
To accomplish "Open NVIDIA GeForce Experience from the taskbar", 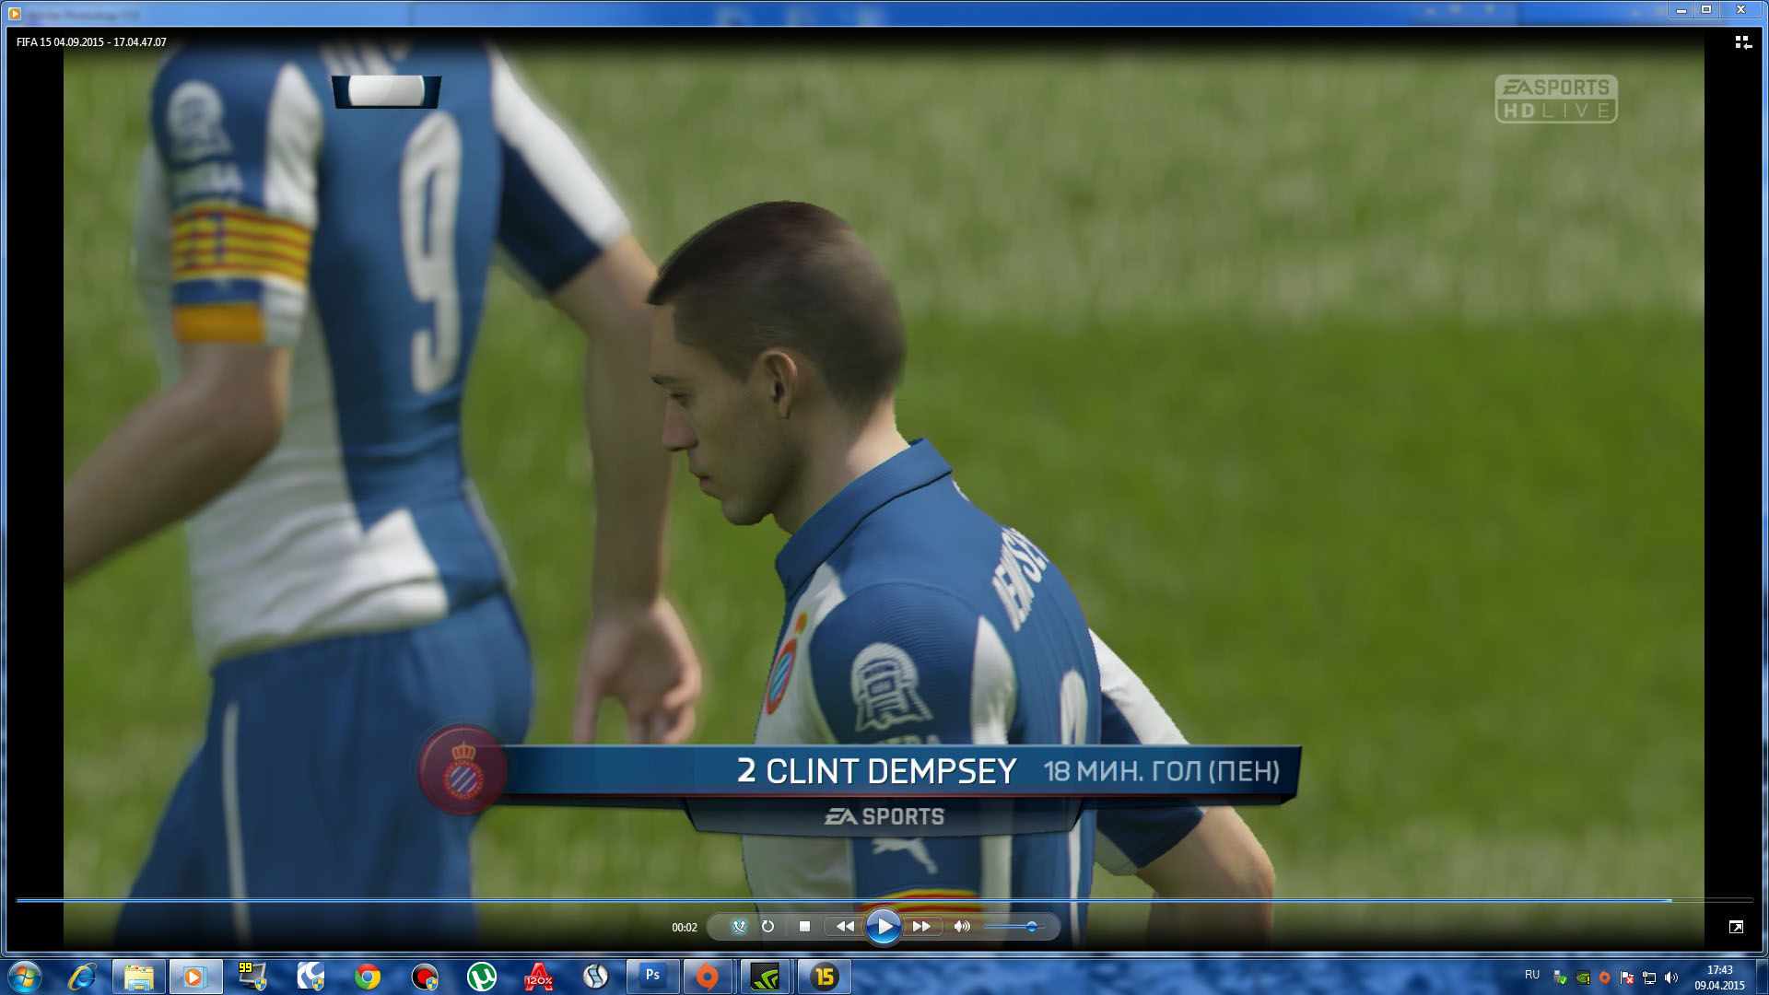I will coord(766,977).
